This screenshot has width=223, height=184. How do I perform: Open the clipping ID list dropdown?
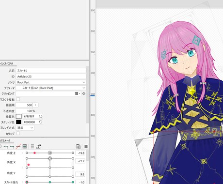click(x=78, y=93)
